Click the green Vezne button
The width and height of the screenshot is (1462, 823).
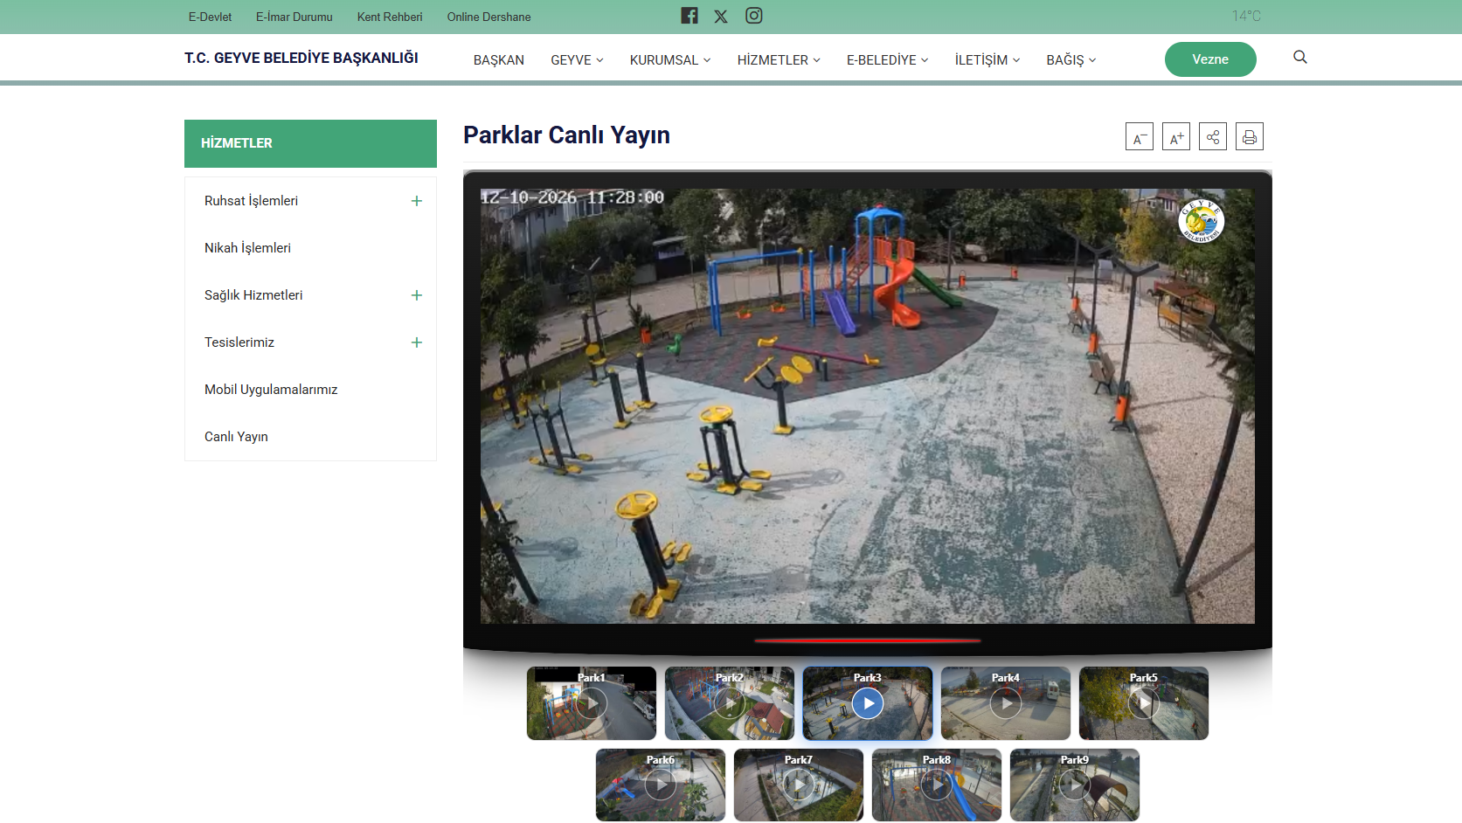[x=1210, y=59]
